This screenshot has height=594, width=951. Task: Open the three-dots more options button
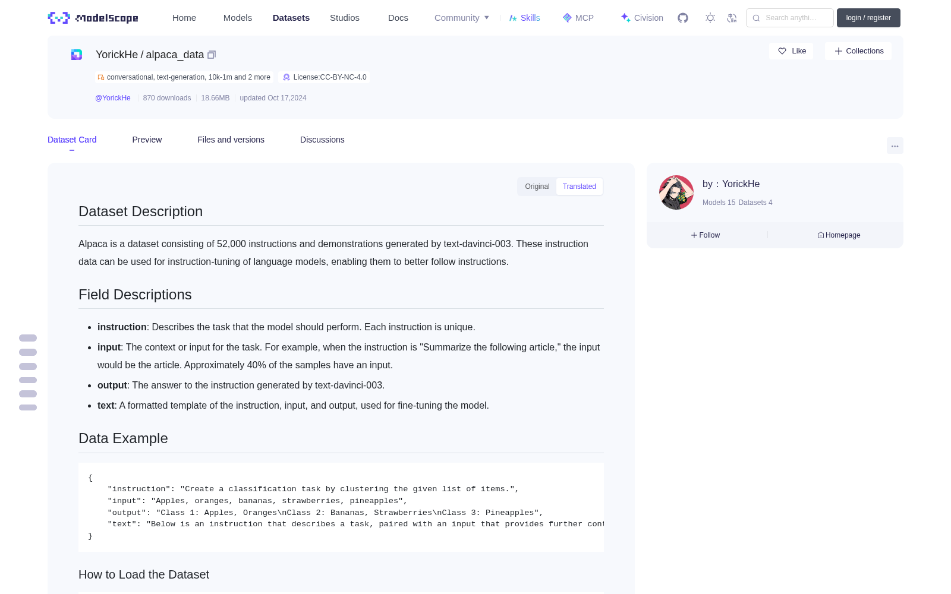click(x=895, y=146)
